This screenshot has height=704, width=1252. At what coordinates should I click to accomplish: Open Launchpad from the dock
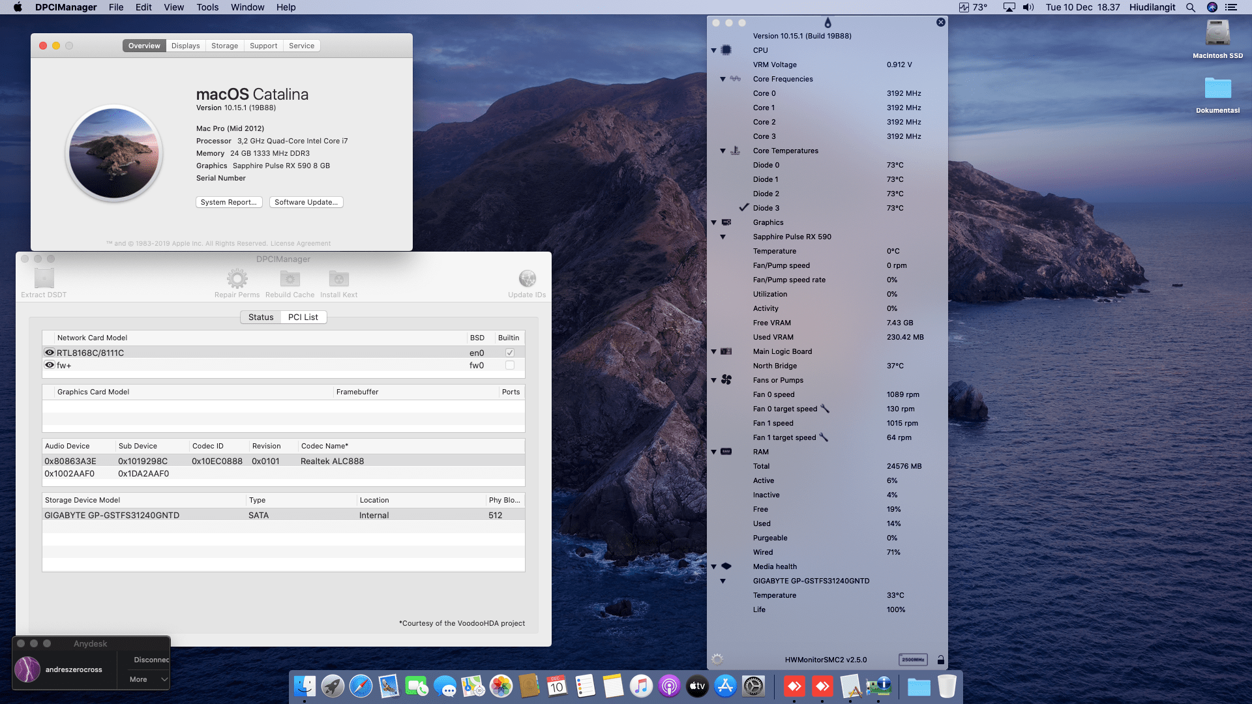pos(333,686)
